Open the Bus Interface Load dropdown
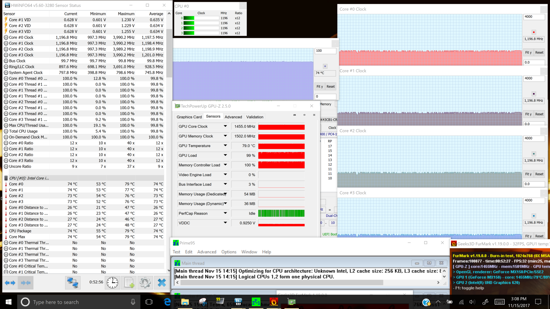 click(x=225, y=184)
